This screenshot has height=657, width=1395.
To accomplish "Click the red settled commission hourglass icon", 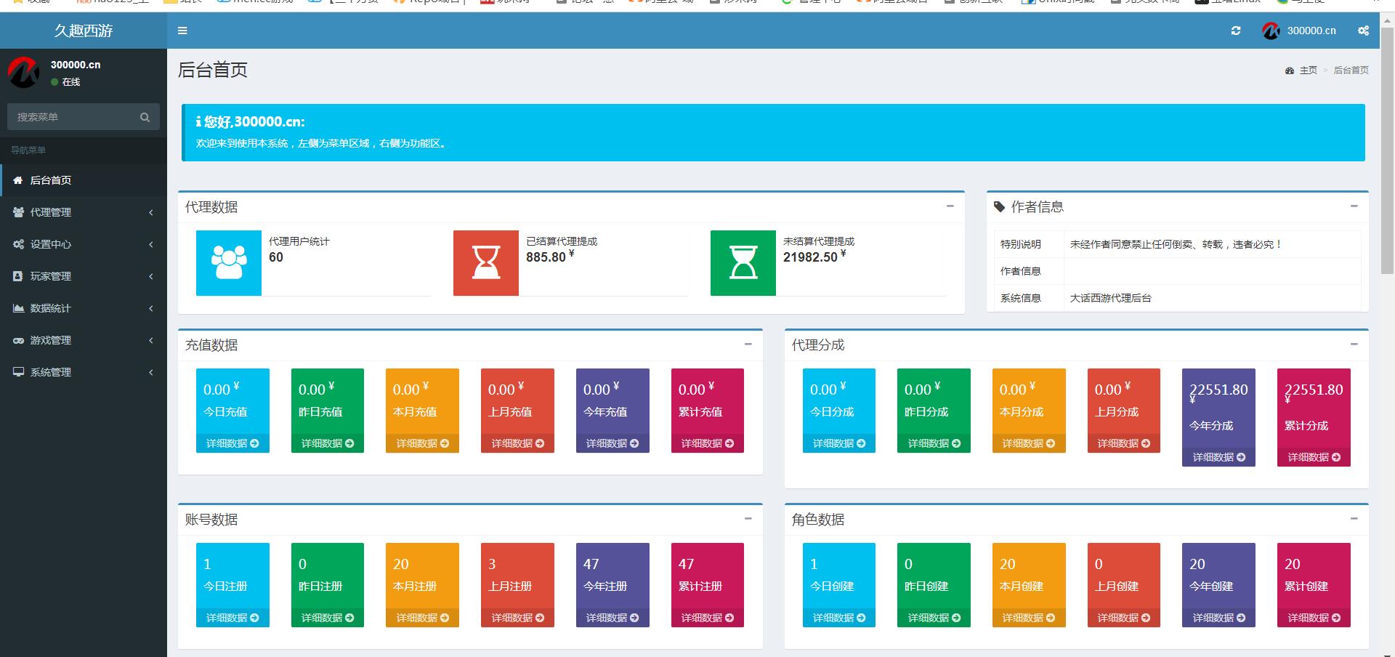I will [485, 262].
